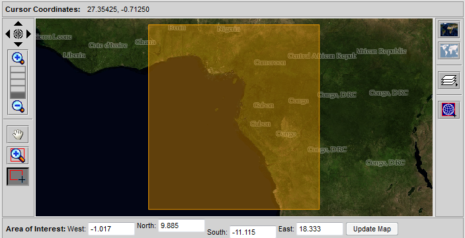Select the hand pan tool

point(18,134)
